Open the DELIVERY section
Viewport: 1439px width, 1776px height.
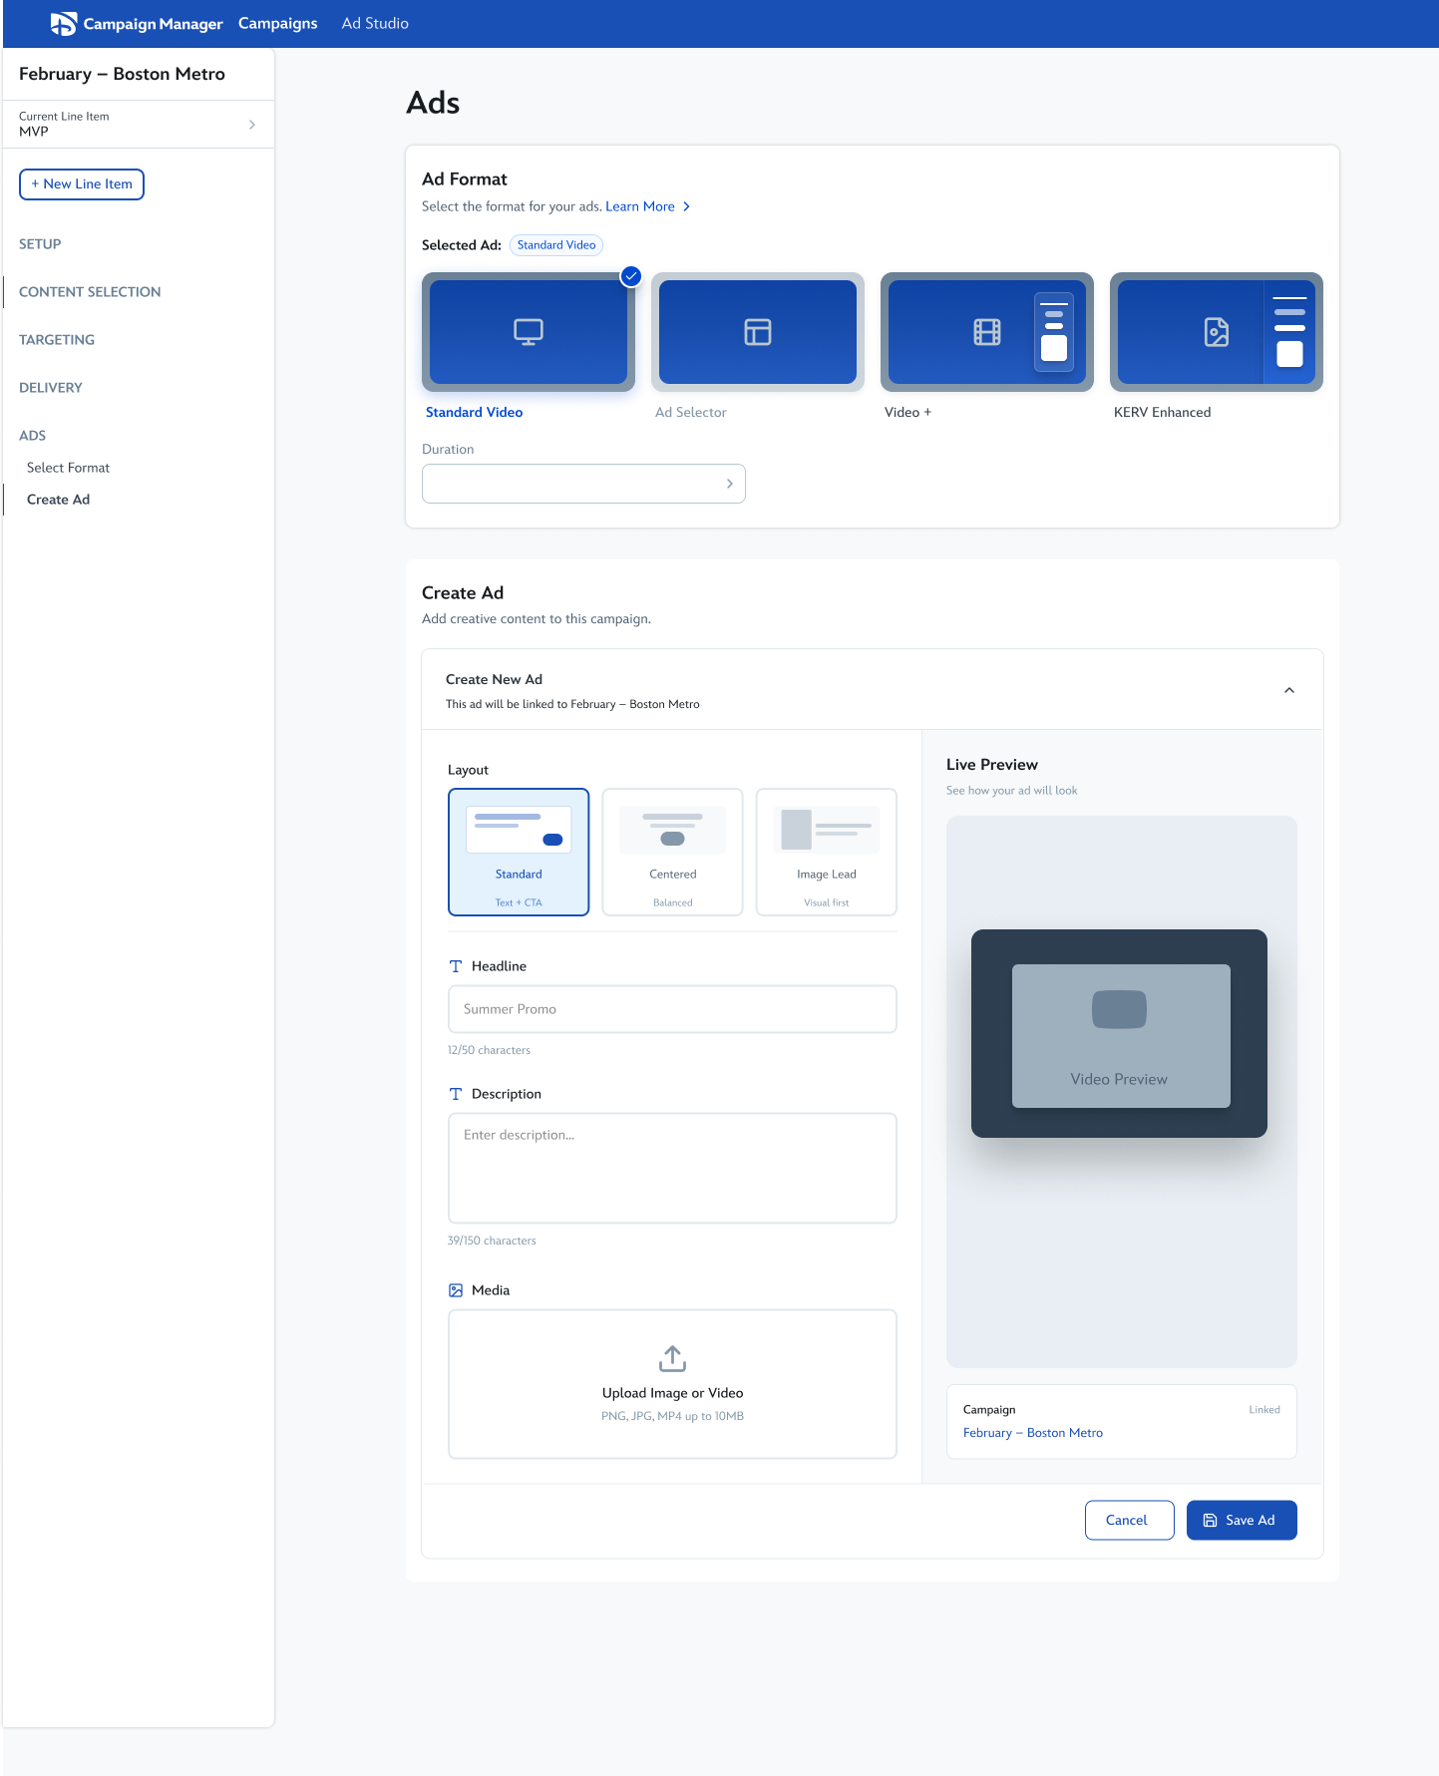51,388
